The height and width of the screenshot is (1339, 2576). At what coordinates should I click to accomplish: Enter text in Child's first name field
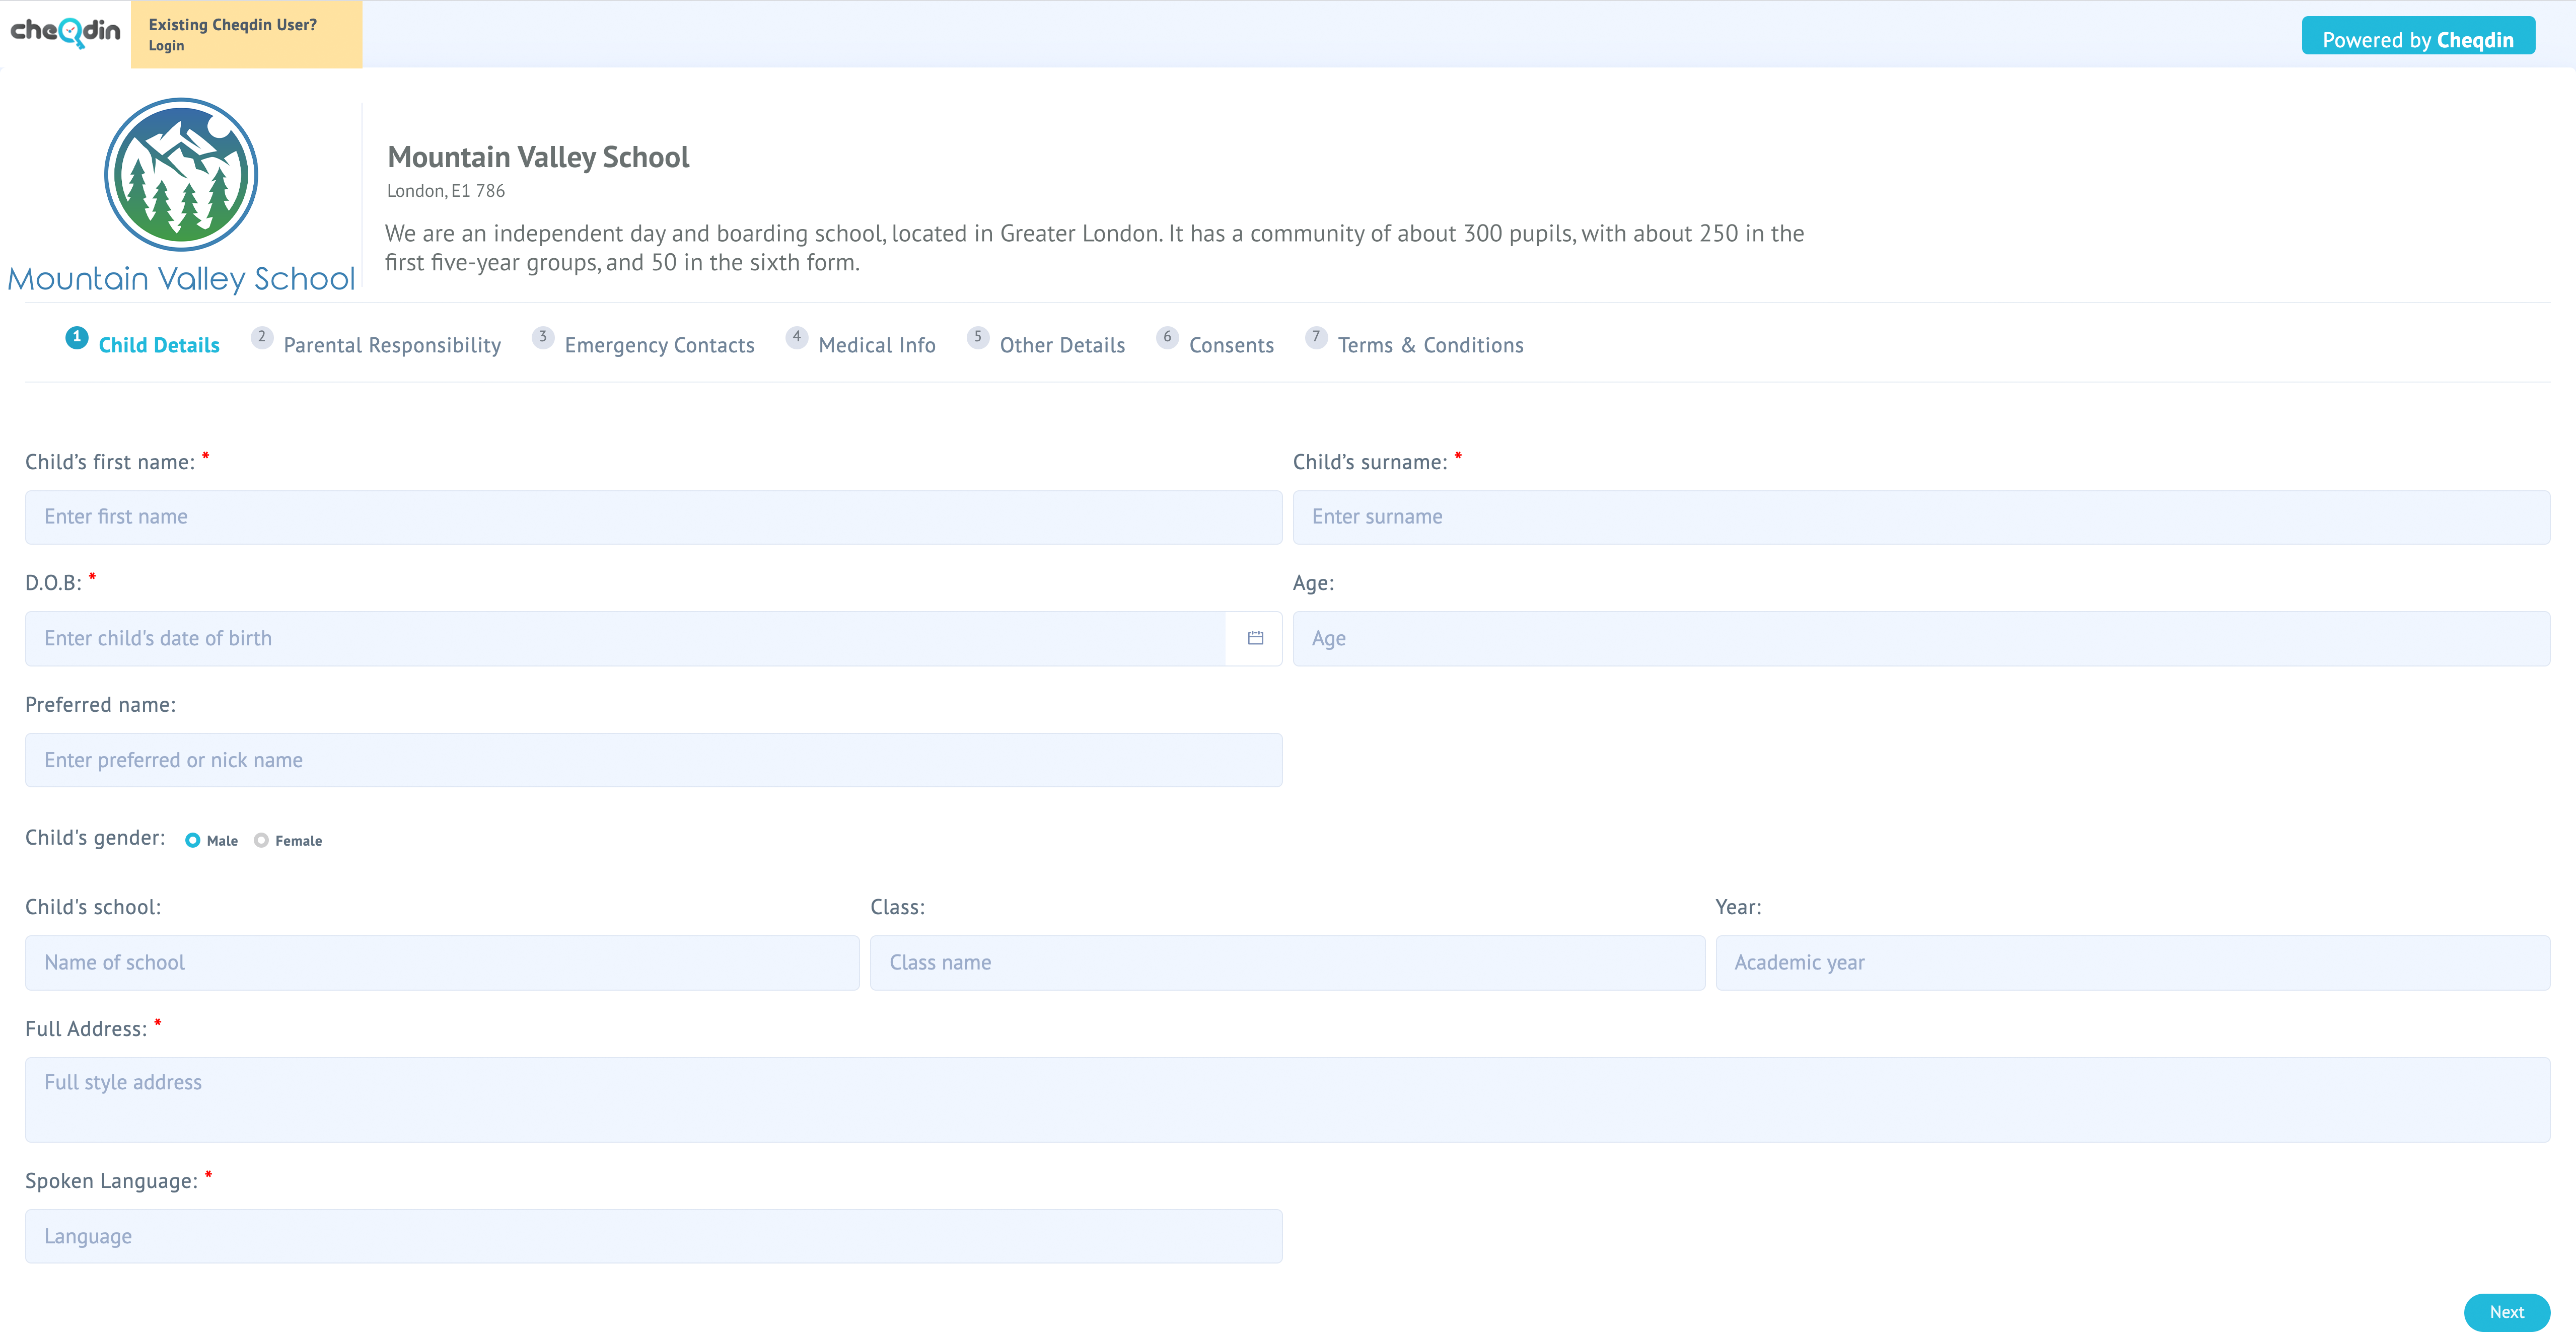(x=653, y=514)
